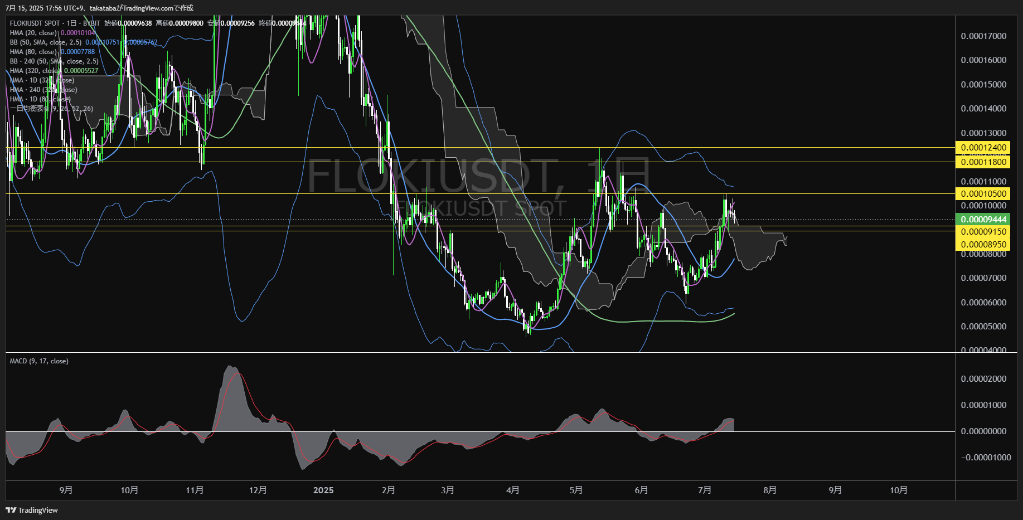Click the 2025 year label on time axis

[x=323, y=490]
